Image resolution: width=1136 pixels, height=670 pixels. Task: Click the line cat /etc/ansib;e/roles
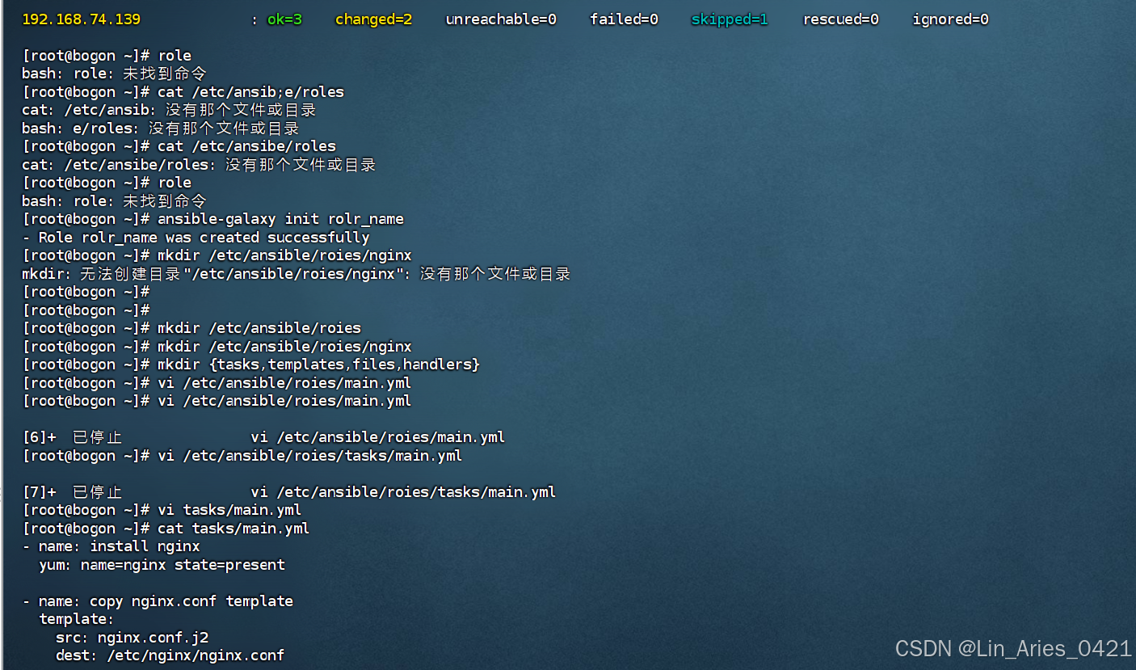183,92
